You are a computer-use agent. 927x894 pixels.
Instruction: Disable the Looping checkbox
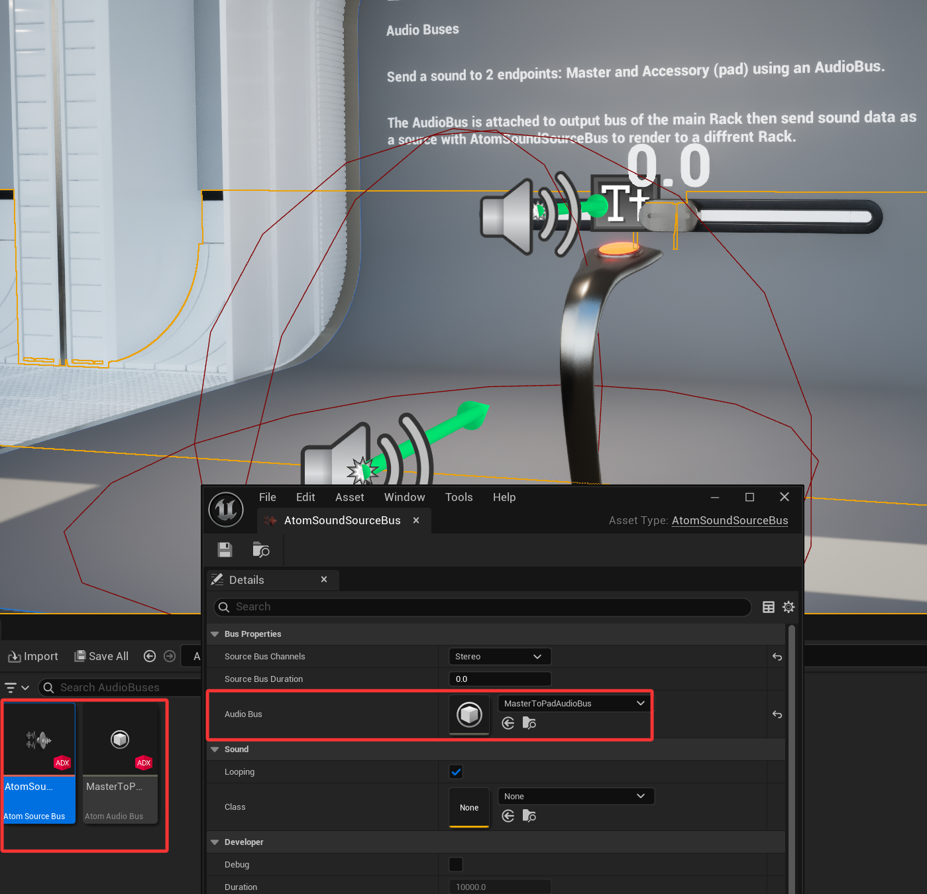point(455,771)
